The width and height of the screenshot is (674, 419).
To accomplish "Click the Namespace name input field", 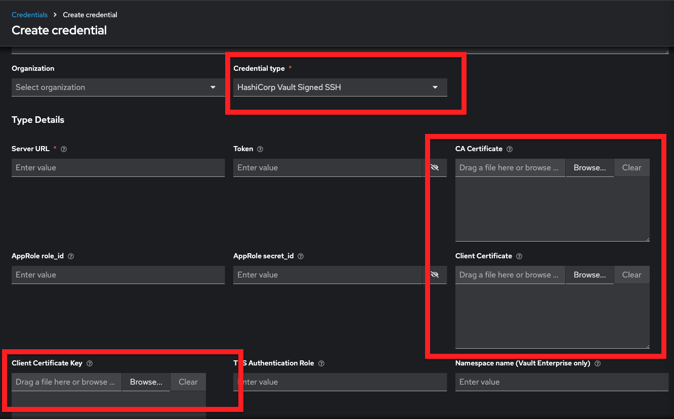I will (562, 382).
